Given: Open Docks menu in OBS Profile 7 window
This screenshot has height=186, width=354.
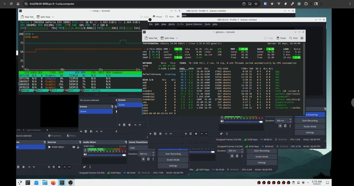Looking at the screenshot, I should 172,24.
